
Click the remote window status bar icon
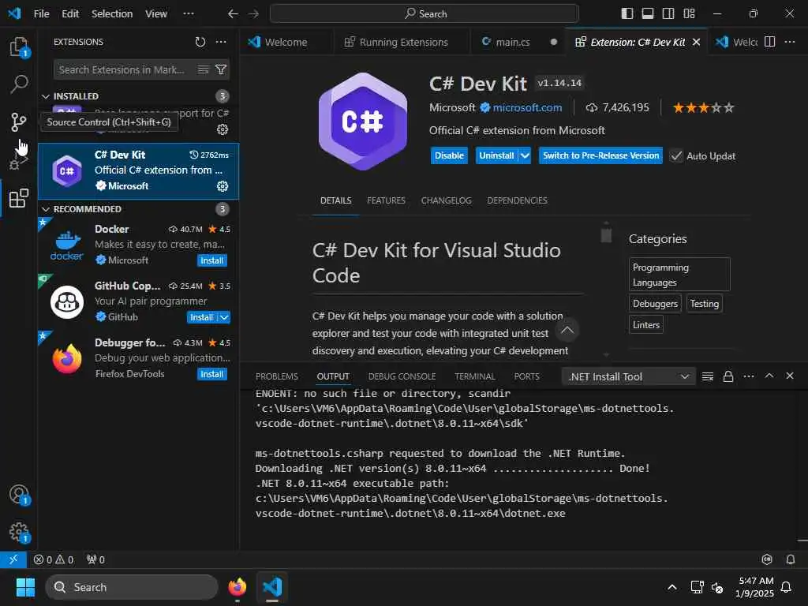[x=13, y=559]
